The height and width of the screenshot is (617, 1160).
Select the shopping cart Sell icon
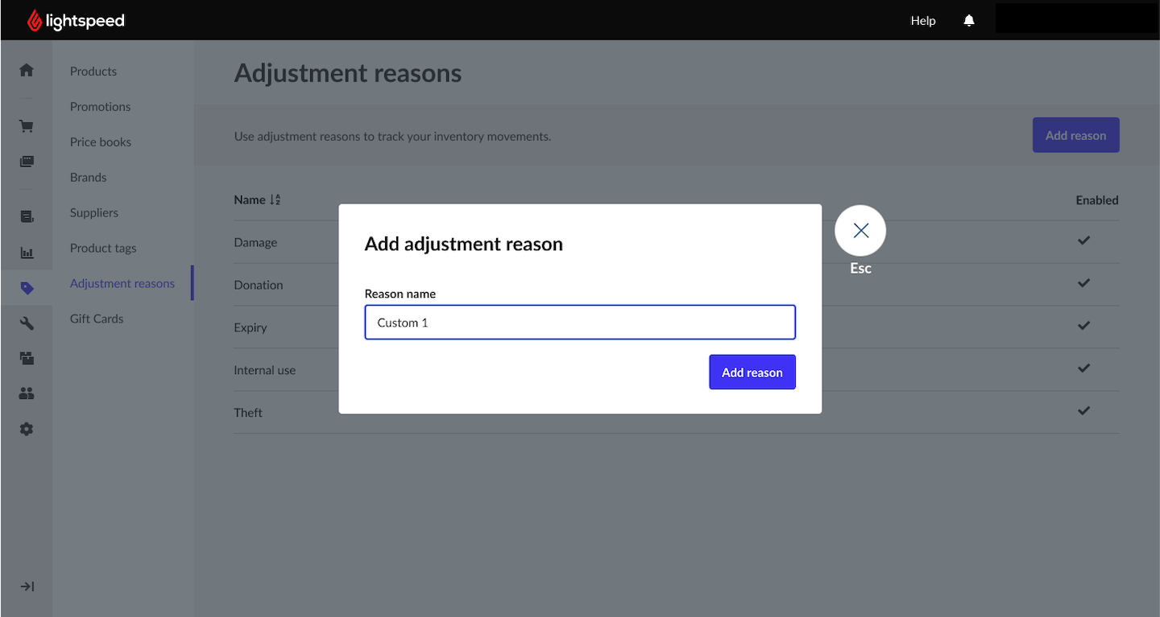pos(26,125)
